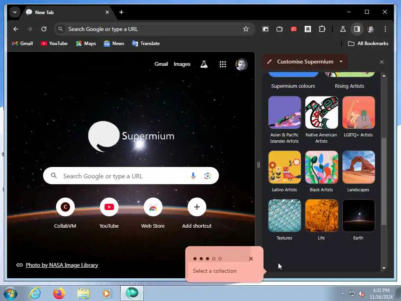401x301 pixels.
Task: Start voice search with microphone icon
Action: coord(193,176)
